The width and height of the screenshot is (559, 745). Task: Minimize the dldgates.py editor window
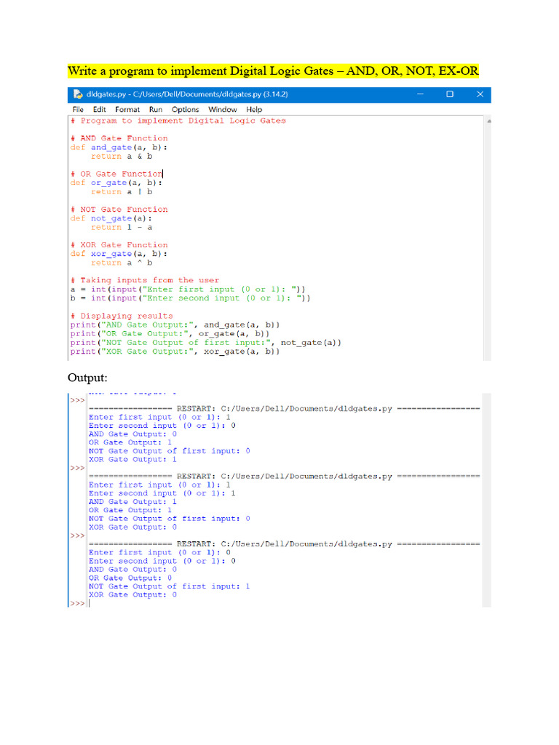pos(420,94)
